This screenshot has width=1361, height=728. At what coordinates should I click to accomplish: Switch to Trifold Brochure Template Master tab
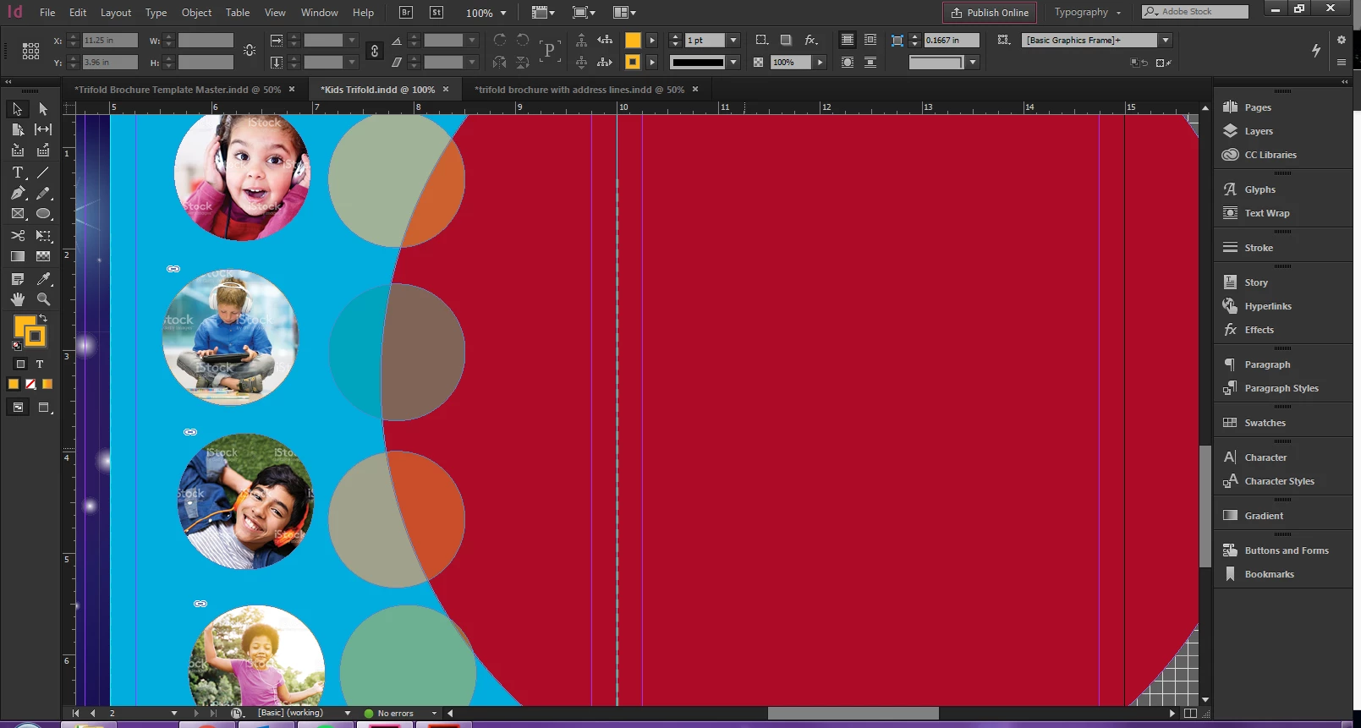click(x=178, y=90)
